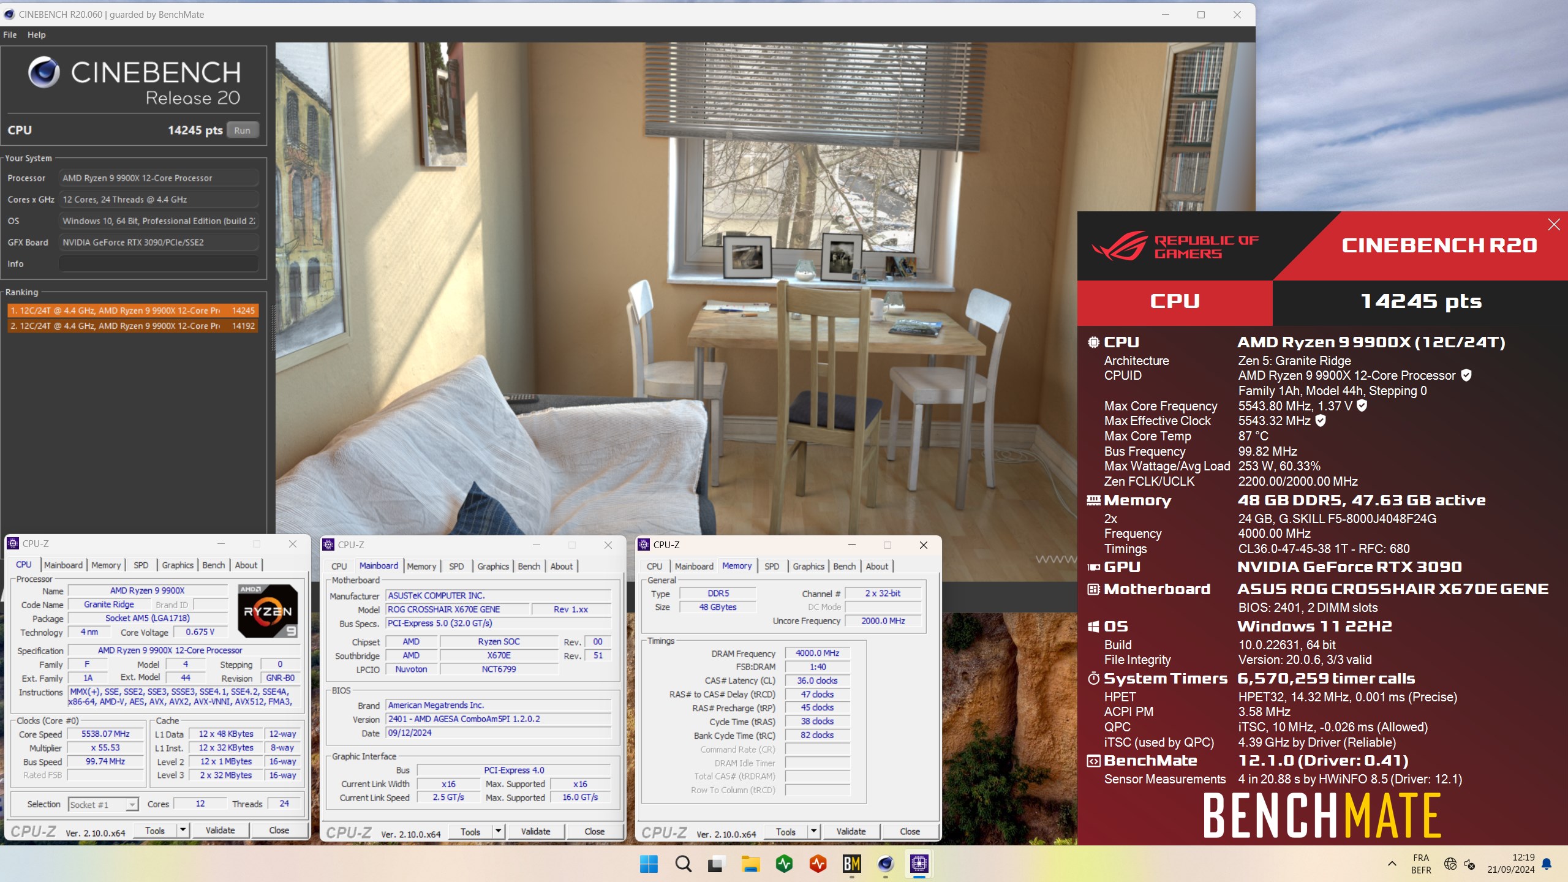The height and width of the screenshot is (882, 1568).
Task: Open CPU tab in right CPU-Z
Action: click(654, 567)
